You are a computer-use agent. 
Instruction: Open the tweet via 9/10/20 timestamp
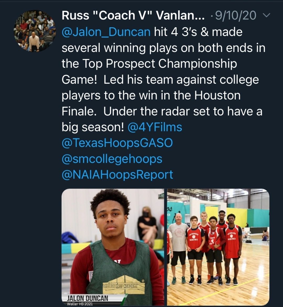[235, 16]
